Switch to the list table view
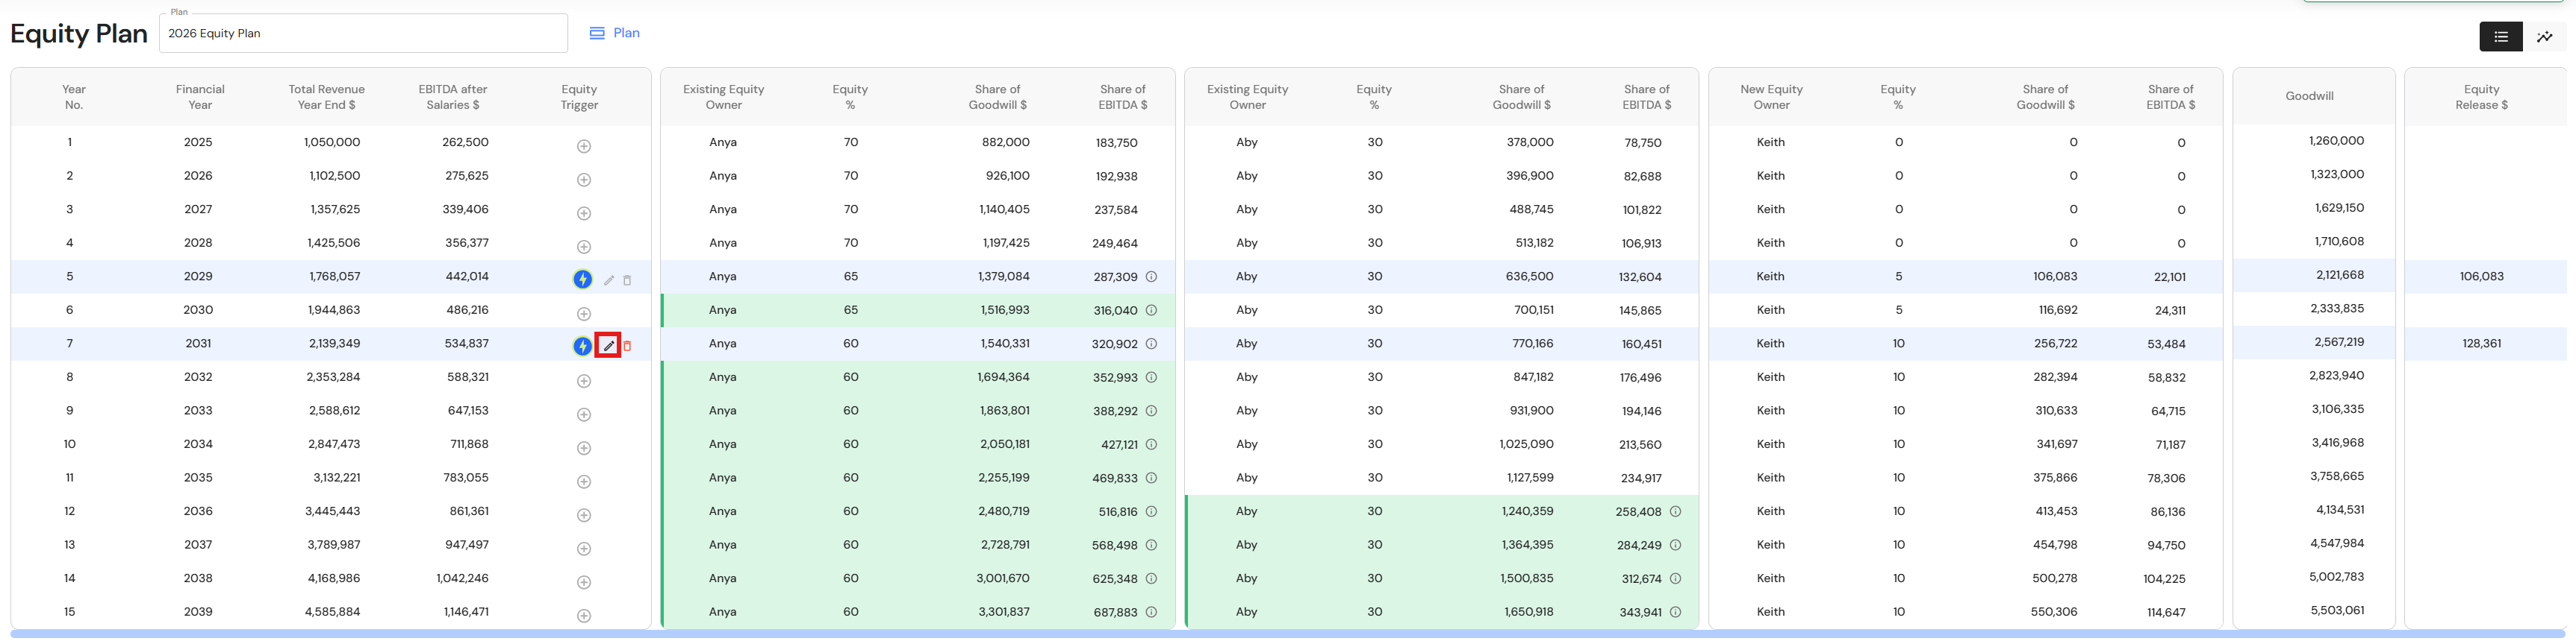Viewport: 2576px width, 644px height. pos(2500,37)
